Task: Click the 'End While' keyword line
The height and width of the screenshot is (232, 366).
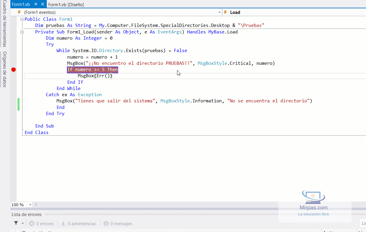Action: tap(68, 88)
